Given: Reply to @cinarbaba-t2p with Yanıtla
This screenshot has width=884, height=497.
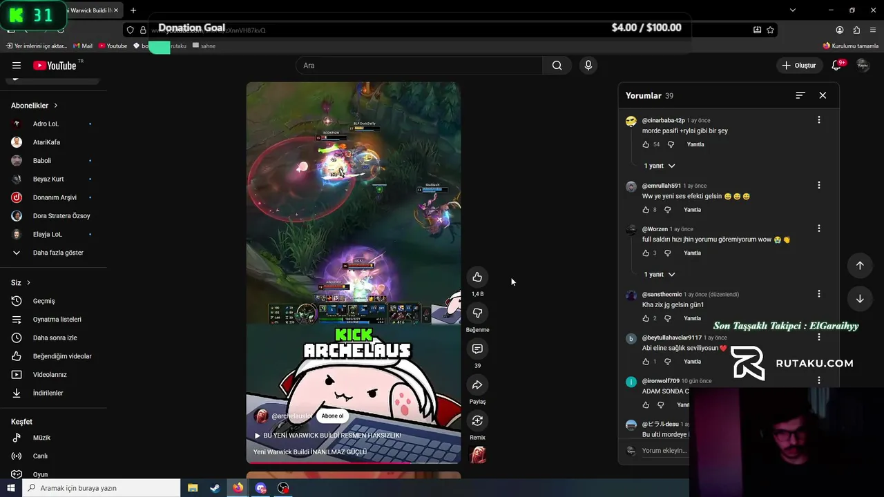Looking at the screenshot, I should coord(695,145).
